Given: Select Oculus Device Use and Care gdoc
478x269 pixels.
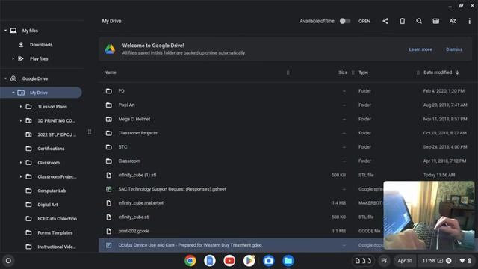Looking at the screenshot, I should pos(240,245).
